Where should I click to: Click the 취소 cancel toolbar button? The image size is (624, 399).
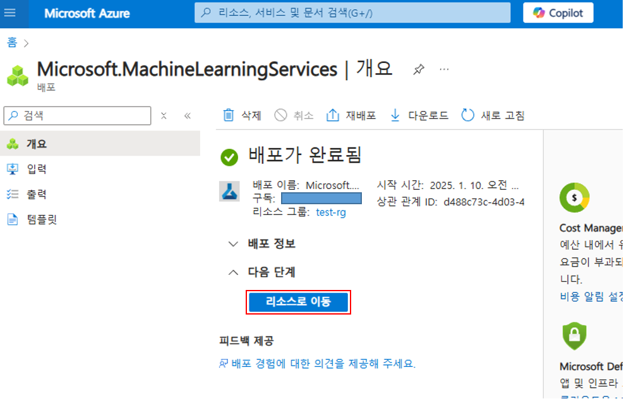(294, 115)
